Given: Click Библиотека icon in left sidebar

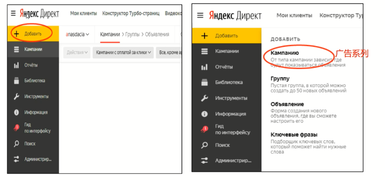Looking at the screenshot, I should tap(17, 80).
